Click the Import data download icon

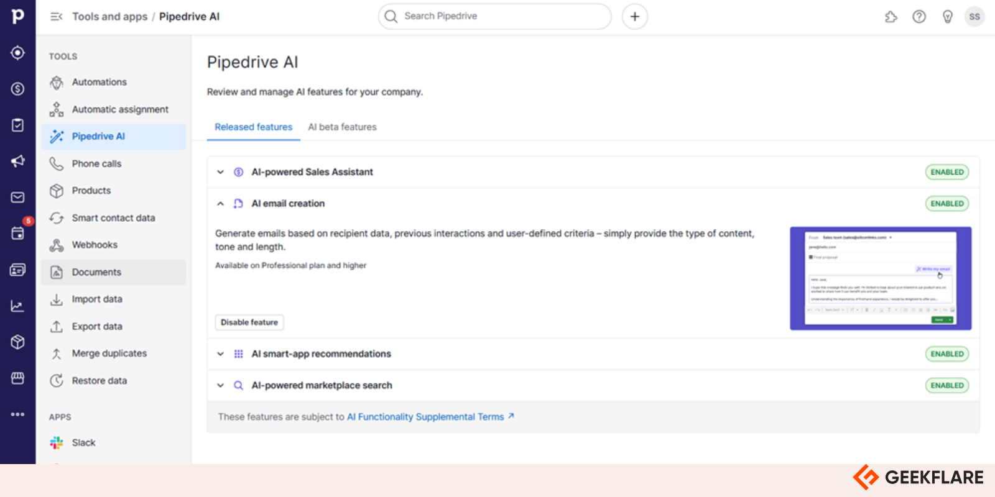point(57,299)
